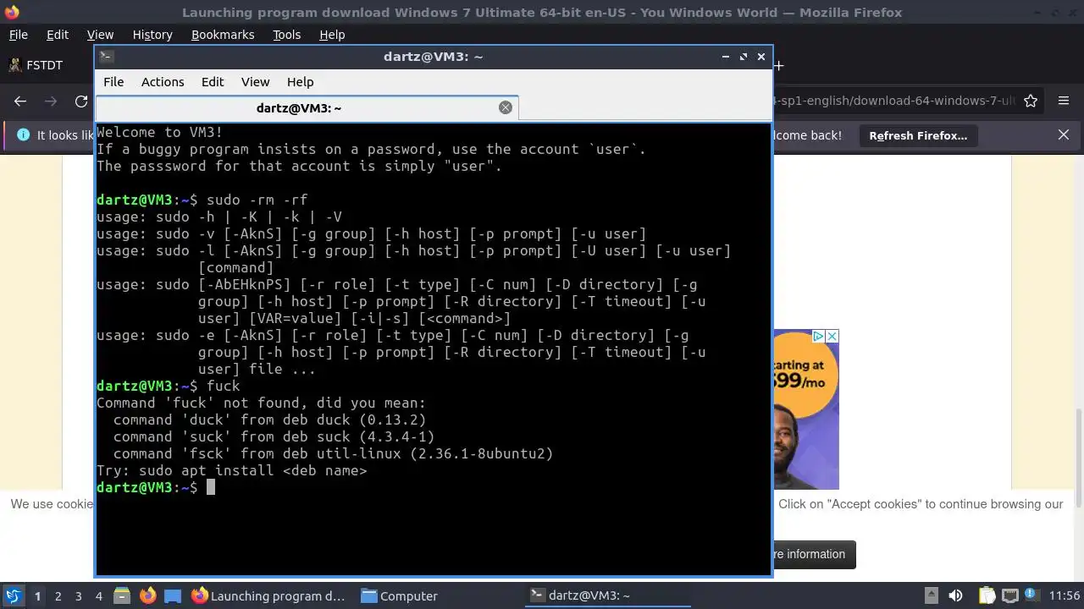Open a new Firefox tab with plus
Screen dimensions: 1084x609
[x=778, y=65]
